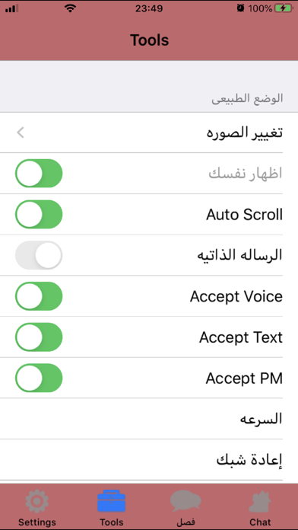This screenshot has width=298, height=530.
Task: Enable the الرساله الذاتيه switch
Action: (x=39, y=255)
